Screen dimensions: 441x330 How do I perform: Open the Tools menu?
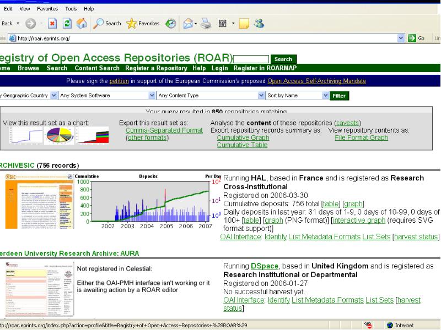coord(71,9)
